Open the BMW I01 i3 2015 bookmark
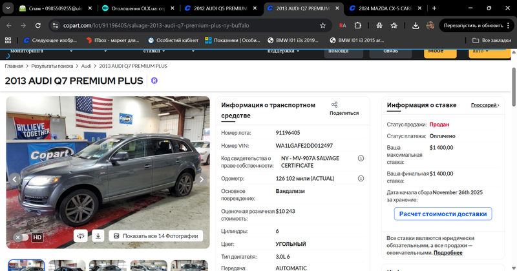Screen dimensions: 517x271 (x=357, y=40)
